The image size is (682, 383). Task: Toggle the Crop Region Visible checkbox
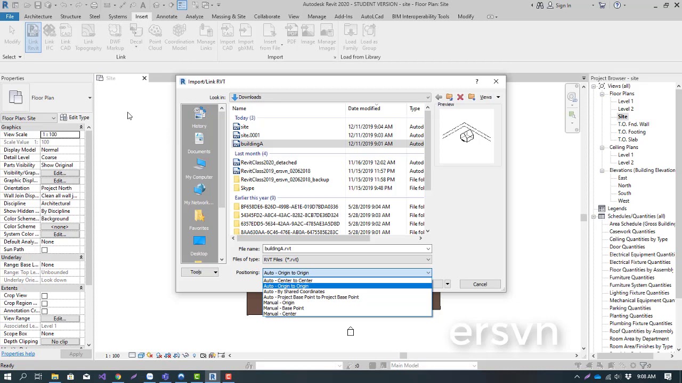click(44, 303)
